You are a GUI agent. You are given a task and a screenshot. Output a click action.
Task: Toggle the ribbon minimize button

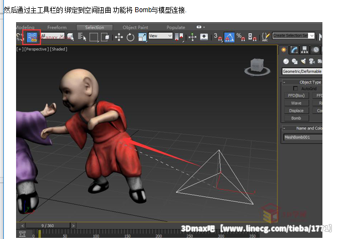(x=199, y=27)
